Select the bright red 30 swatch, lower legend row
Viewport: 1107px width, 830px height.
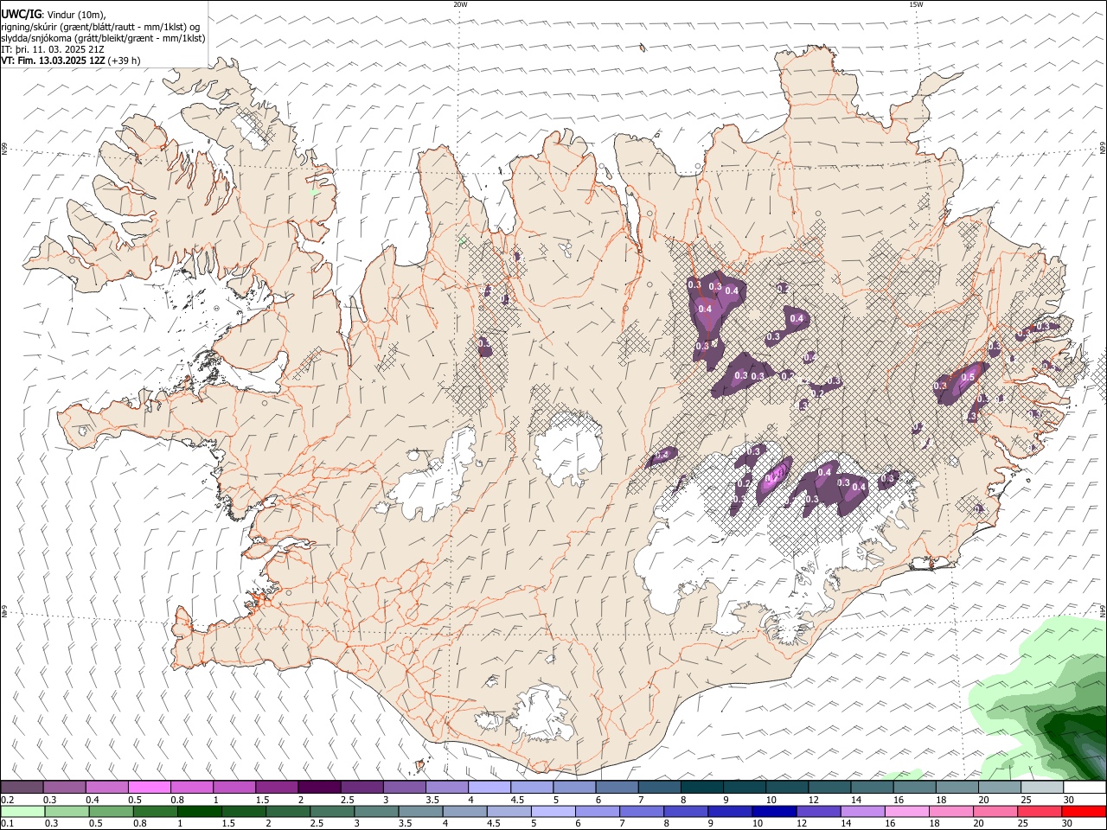[1084, 811]
